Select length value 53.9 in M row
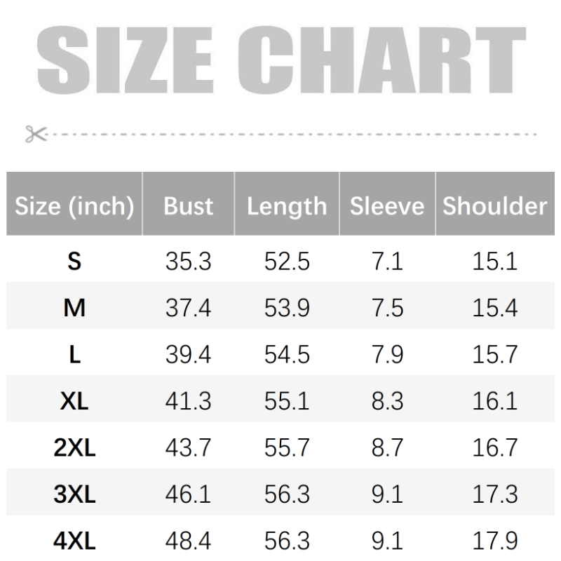The width and height of the screenshot is (561, 561). tap(287, 308)
